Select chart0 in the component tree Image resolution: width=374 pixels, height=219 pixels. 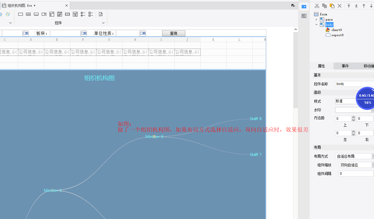click(x=336, y=30)
